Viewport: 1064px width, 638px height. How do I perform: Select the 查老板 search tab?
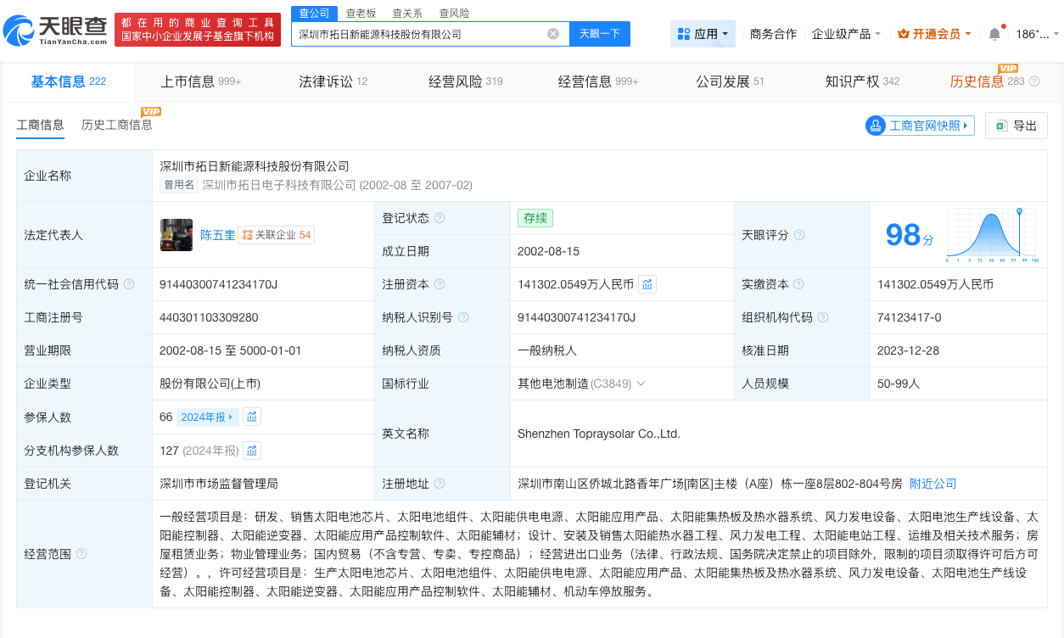pos(361,13)
